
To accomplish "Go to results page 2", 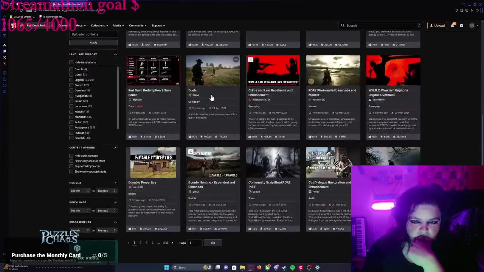I will (x=140, y=243).
